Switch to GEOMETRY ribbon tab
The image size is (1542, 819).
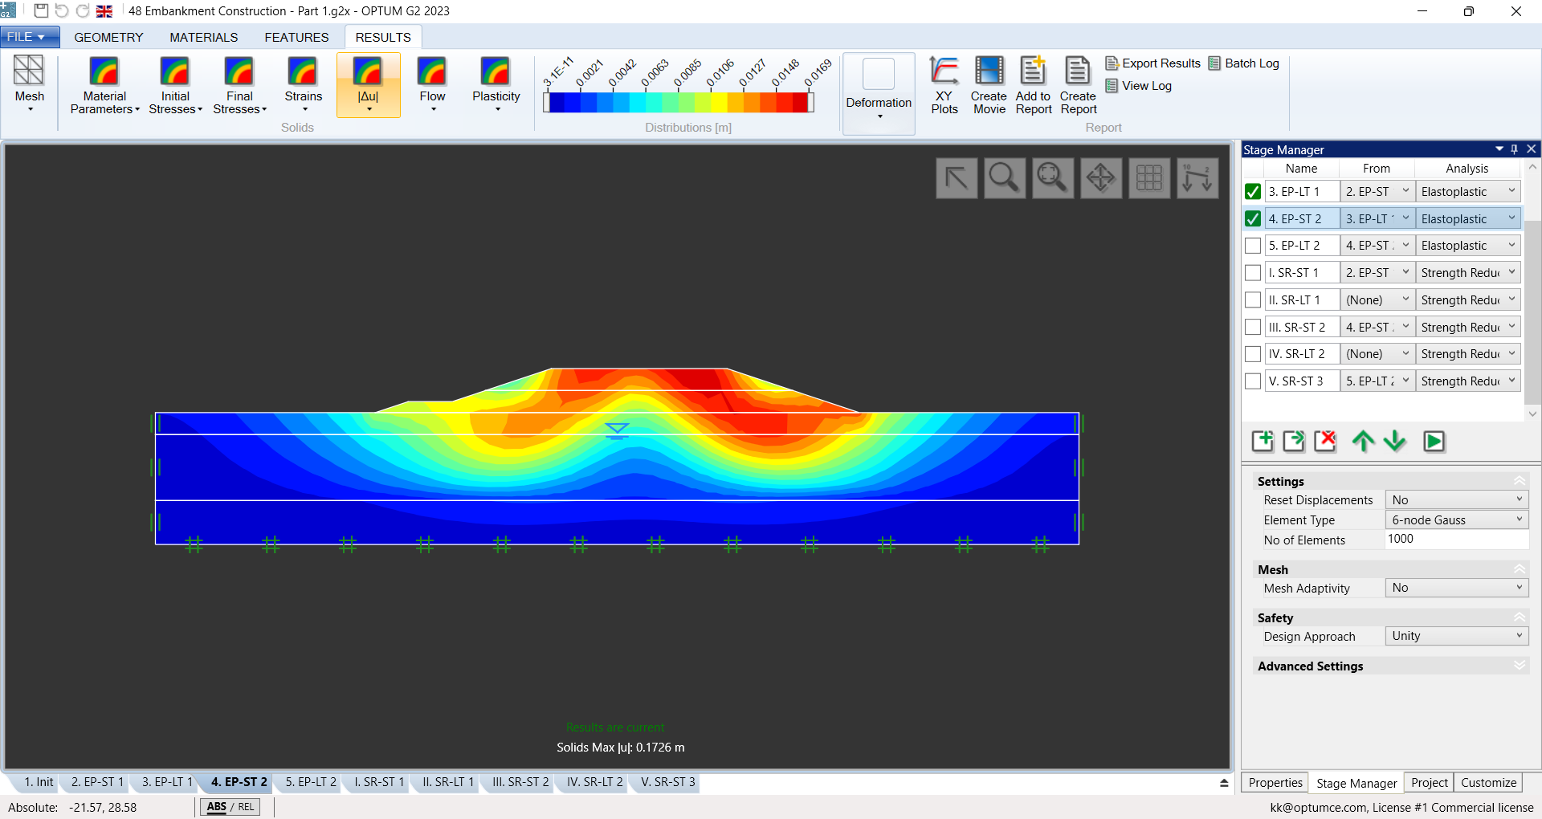click(108, 37)
